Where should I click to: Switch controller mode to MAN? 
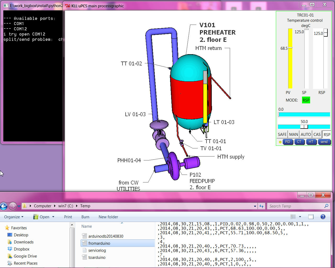tap(293, 135)
